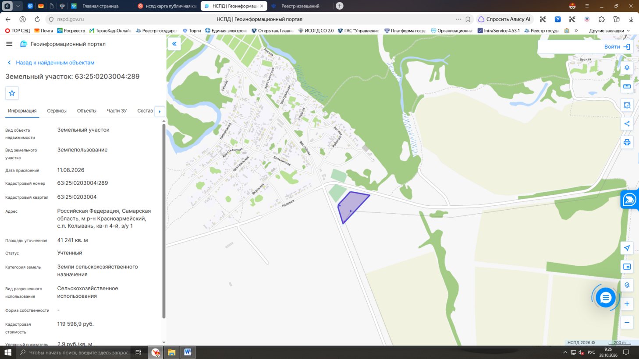Select the ruler measurement tool
The height and width of the screenshot is (359, 639).
pos(627,86)
